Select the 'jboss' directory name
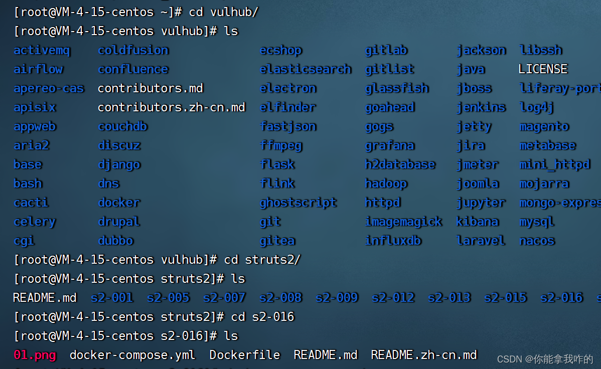Image resolution: width=601 pixels, height=369 pixels. coord(474,89)
